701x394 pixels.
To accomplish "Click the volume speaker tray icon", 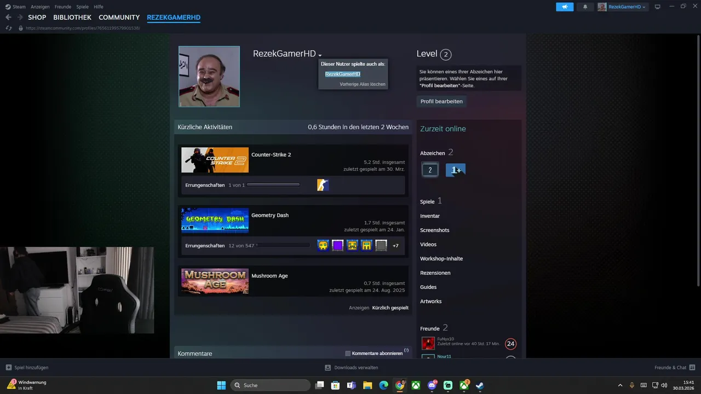I will point(664,385).
